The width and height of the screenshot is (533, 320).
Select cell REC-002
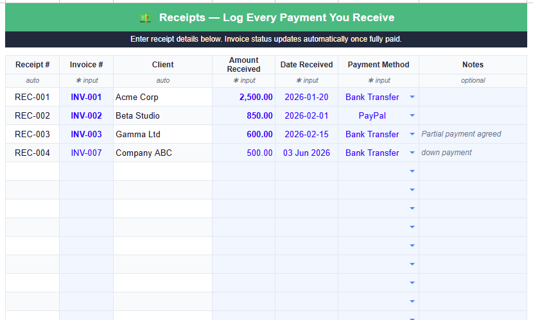coord(32,115)
